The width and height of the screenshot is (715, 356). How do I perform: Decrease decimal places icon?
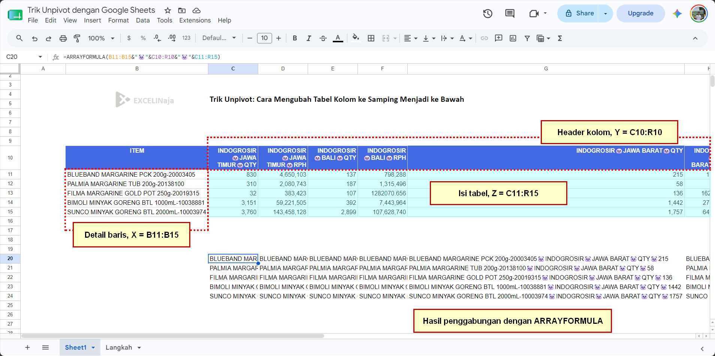coord(157,38)
